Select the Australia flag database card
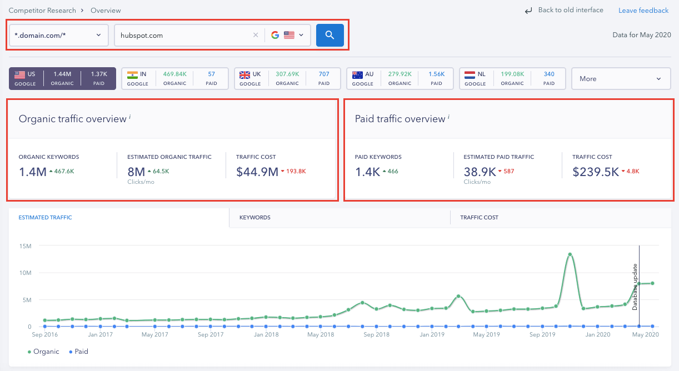The width and height of the screenshot is (679, 371). pyautogui.click(x=400, y=79)
